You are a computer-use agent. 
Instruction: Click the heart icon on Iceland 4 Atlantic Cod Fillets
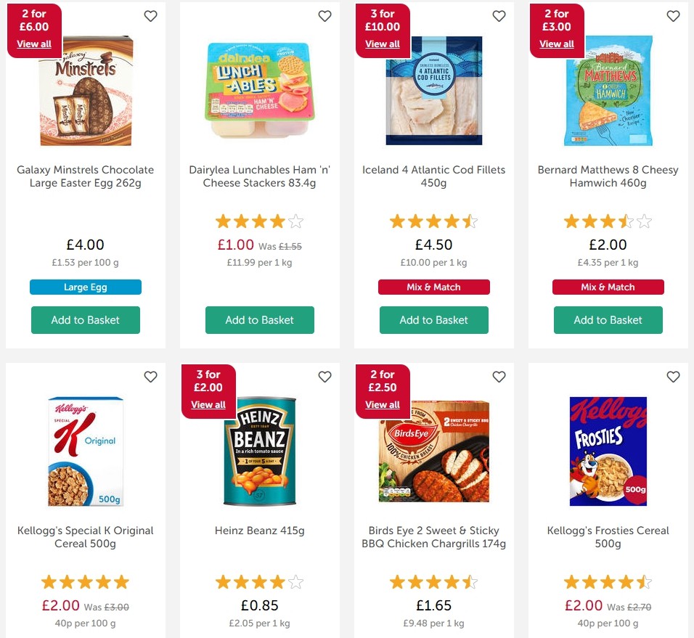pos(499,15)
